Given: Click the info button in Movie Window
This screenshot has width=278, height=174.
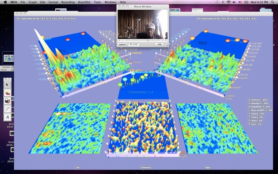Looking at the screenshot, I should coord(160,44).
